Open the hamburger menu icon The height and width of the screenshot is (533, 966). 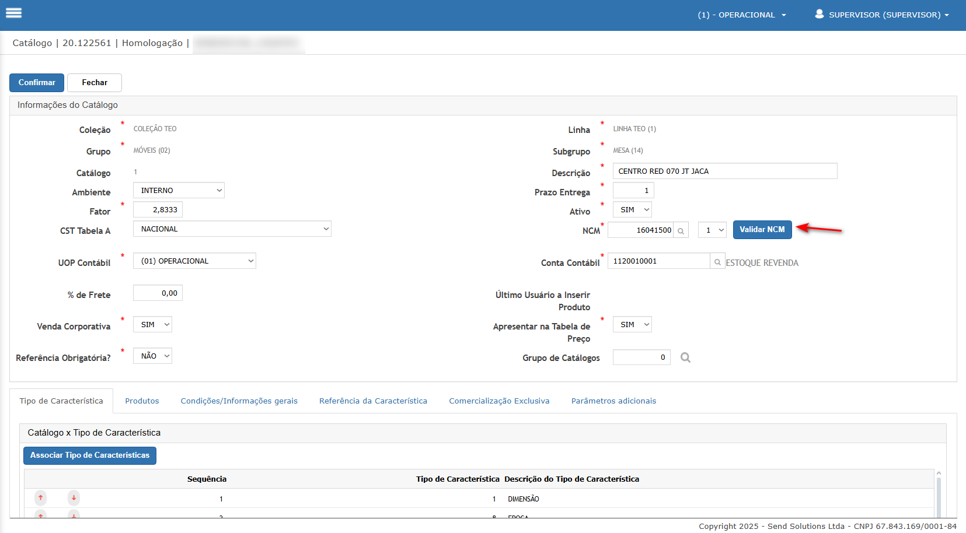13,13
